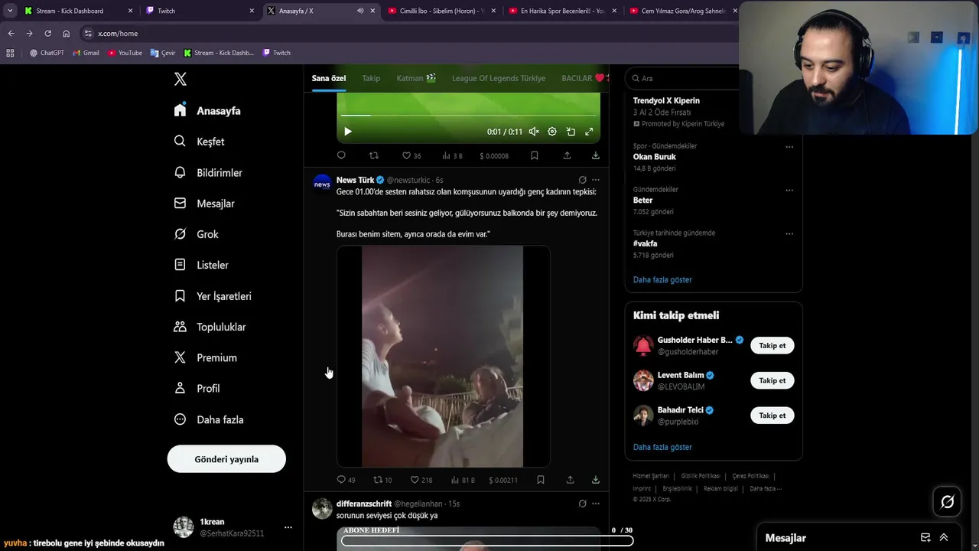This screenshot has height=551, width=979.
Task: Follow Gusholder Haber with Takip et
Action: coord(772,345)
